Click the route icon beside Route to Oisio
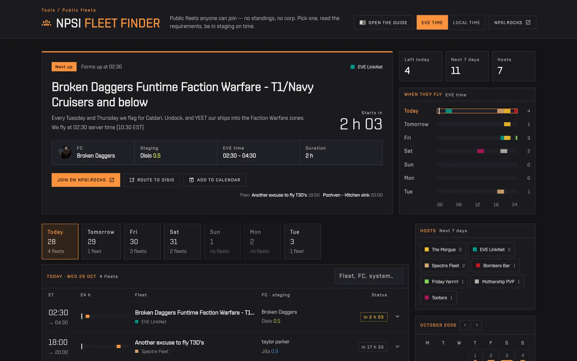The width and height of the screenshot is (577, 361). [x=132, y=180]
